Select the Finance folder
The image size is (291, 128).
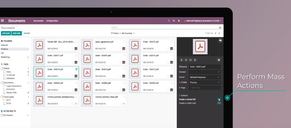tap(15, 49)
